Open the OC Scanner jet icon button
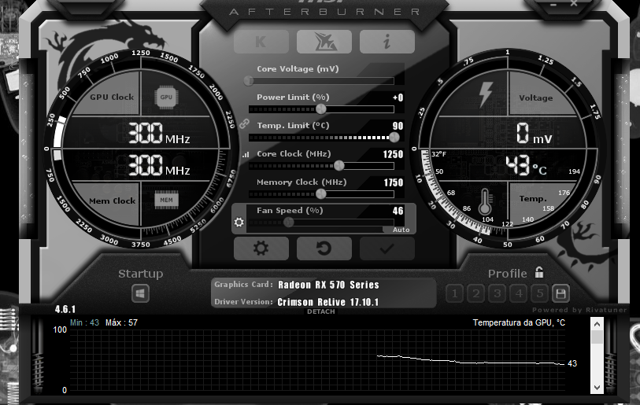640x405 pixels. [324, 42]
